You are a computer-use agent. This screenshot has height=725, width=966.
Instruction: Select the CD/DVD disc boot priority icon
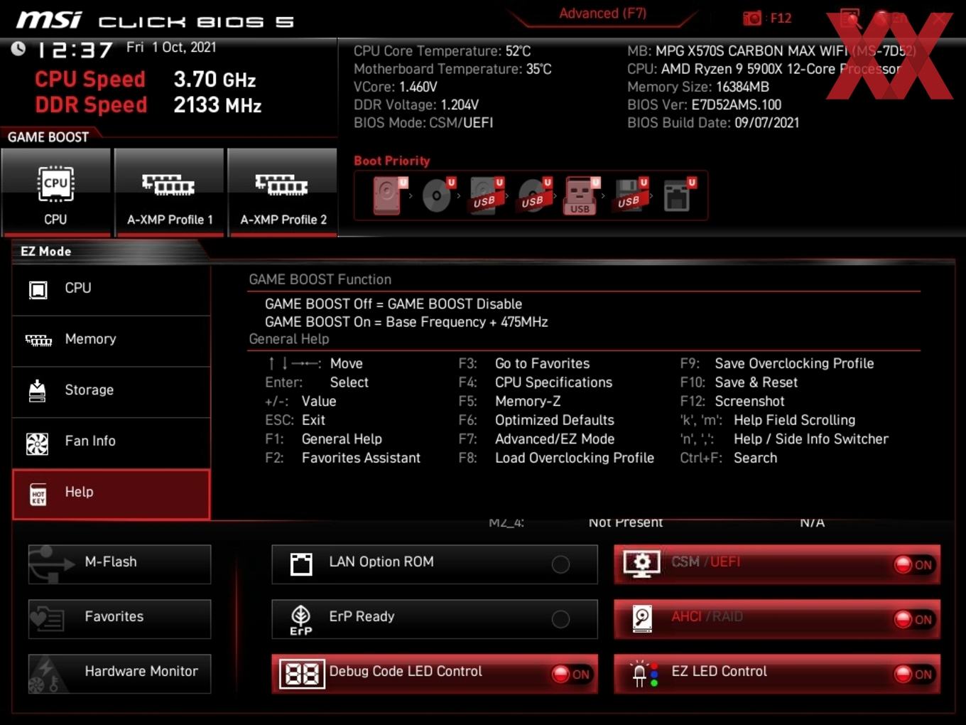coord(438,195)
